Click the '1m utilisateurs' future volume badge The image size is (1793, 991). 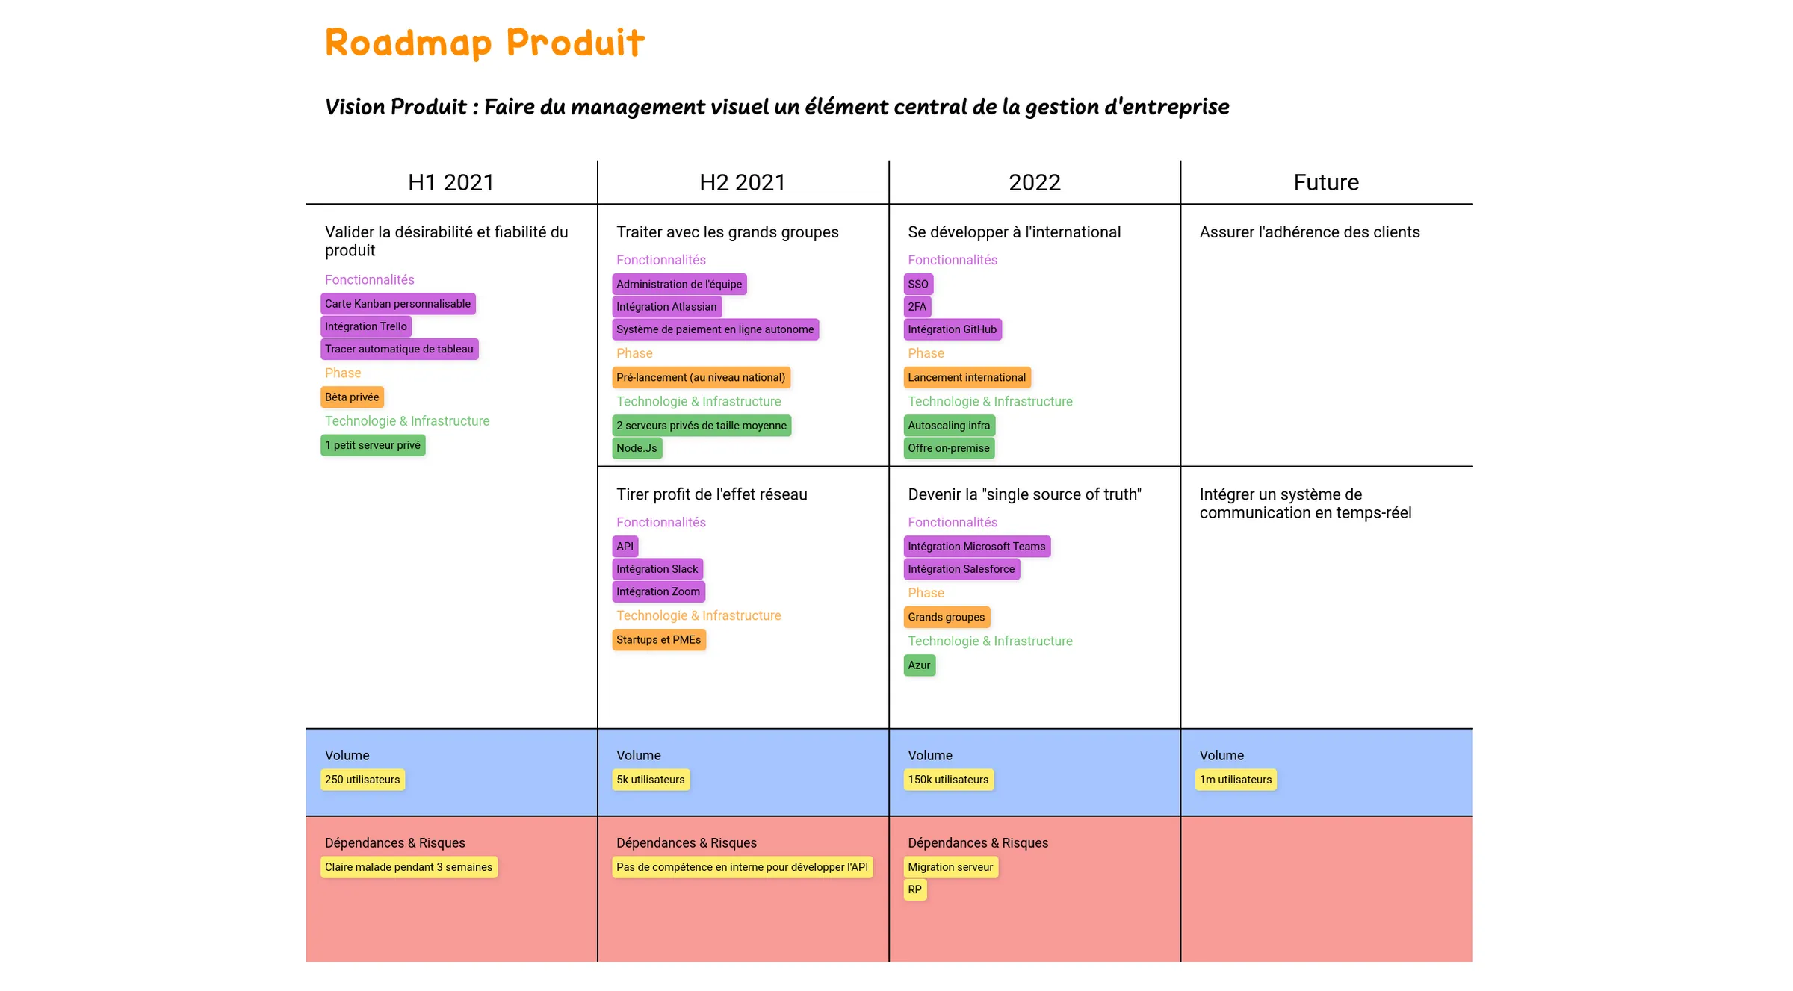pyautogui.click(x=1235, y=779)
